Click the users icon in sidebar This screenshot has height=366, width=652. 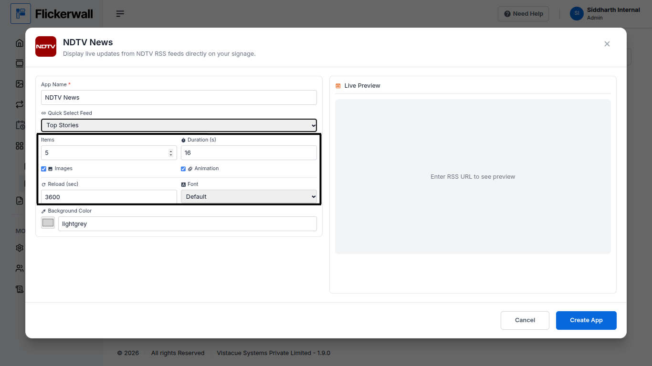(x=20, y=268)
